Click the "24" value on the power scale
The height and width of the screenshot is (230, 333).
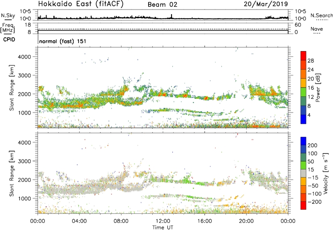click(x=311, y=70)
